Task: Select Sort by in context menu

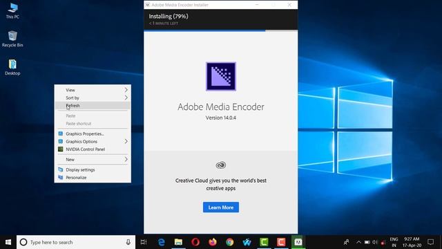Action: (x=93, y=98)
